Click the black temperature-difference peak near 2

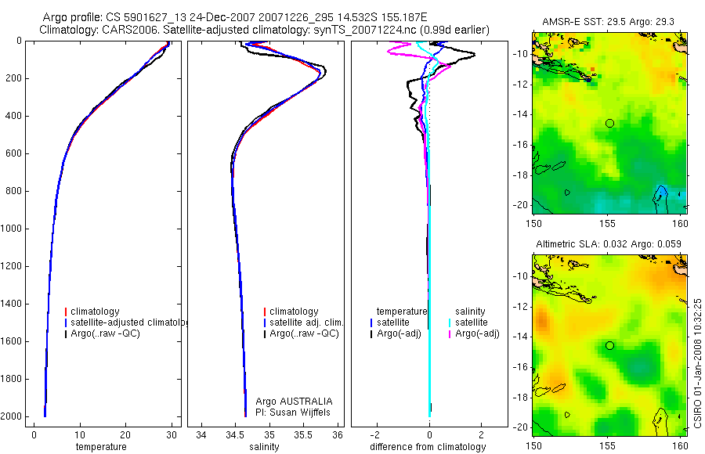473,55
